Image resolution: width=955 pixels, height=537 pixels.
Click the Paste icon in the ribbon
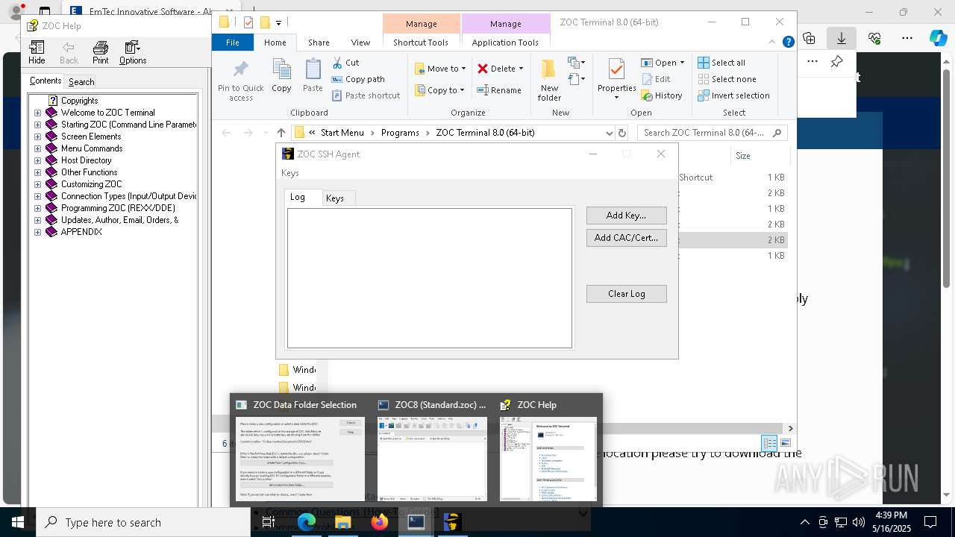(313, 76)
